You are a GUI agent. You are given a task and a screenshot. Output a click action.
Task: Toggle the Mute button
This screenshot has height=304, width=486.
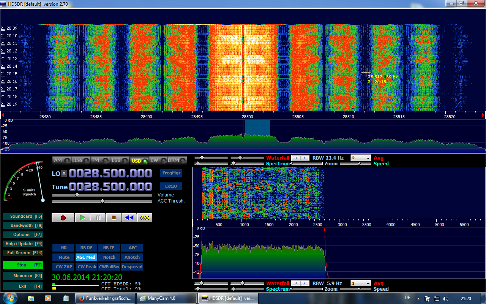(x=64, y=257)
